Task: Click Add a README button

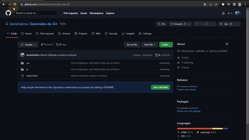Action: click(160, 87)
